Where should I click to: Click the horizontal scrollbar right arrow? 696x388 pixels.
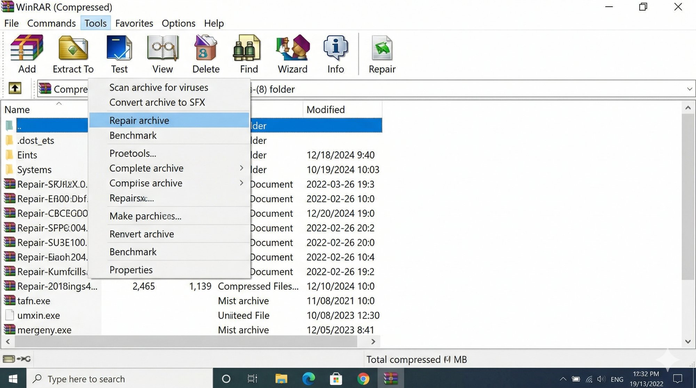tap(373, 342)
